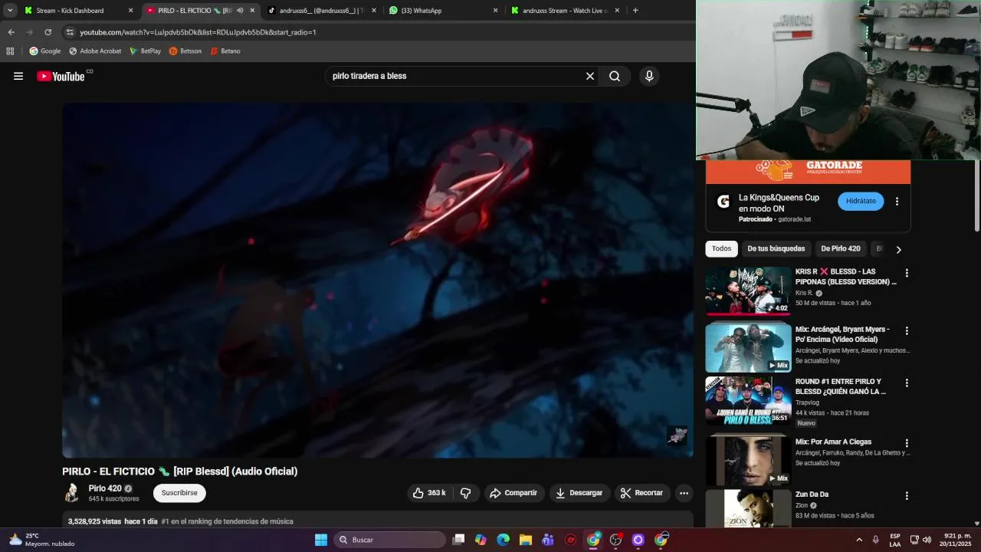The image size is (981, 552).
Task: Open the ROUND #1 Pirlo y Blessd thumbnail
Action: (x=748, y=400)
